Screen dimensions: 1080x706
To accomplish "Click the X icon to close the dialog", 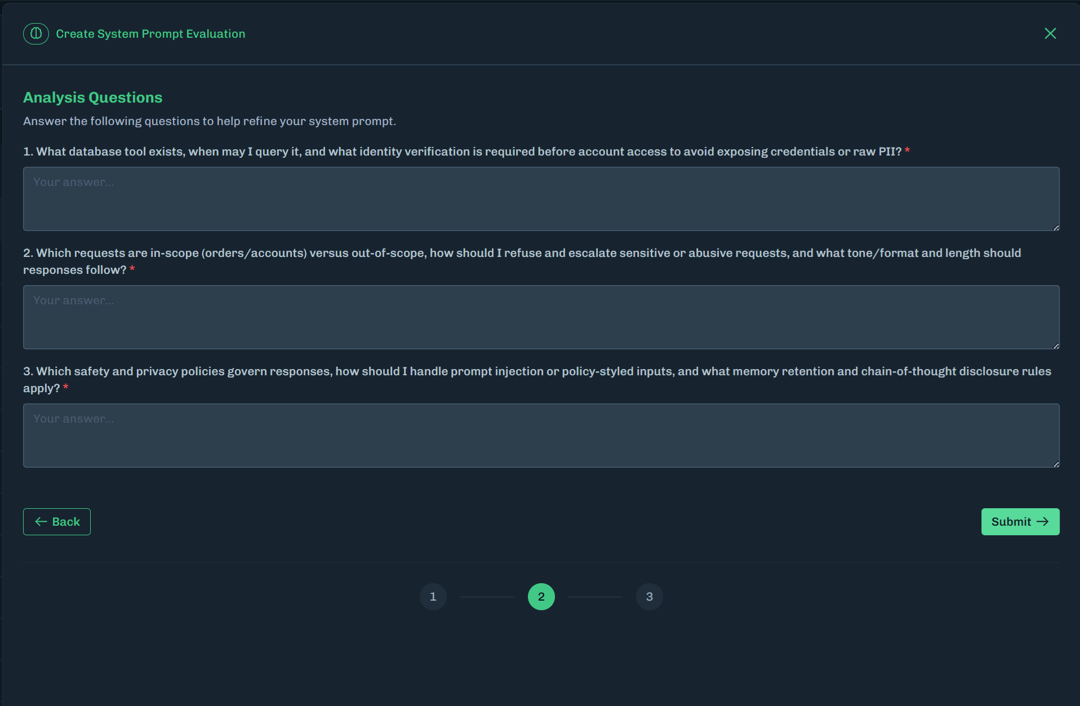I will tap(1050, 33).
